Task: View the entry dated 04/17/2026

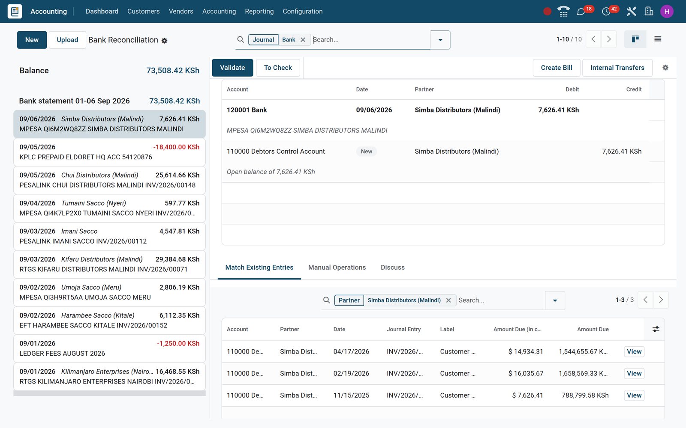Action: pyautogui.click(x=634, y=352)
